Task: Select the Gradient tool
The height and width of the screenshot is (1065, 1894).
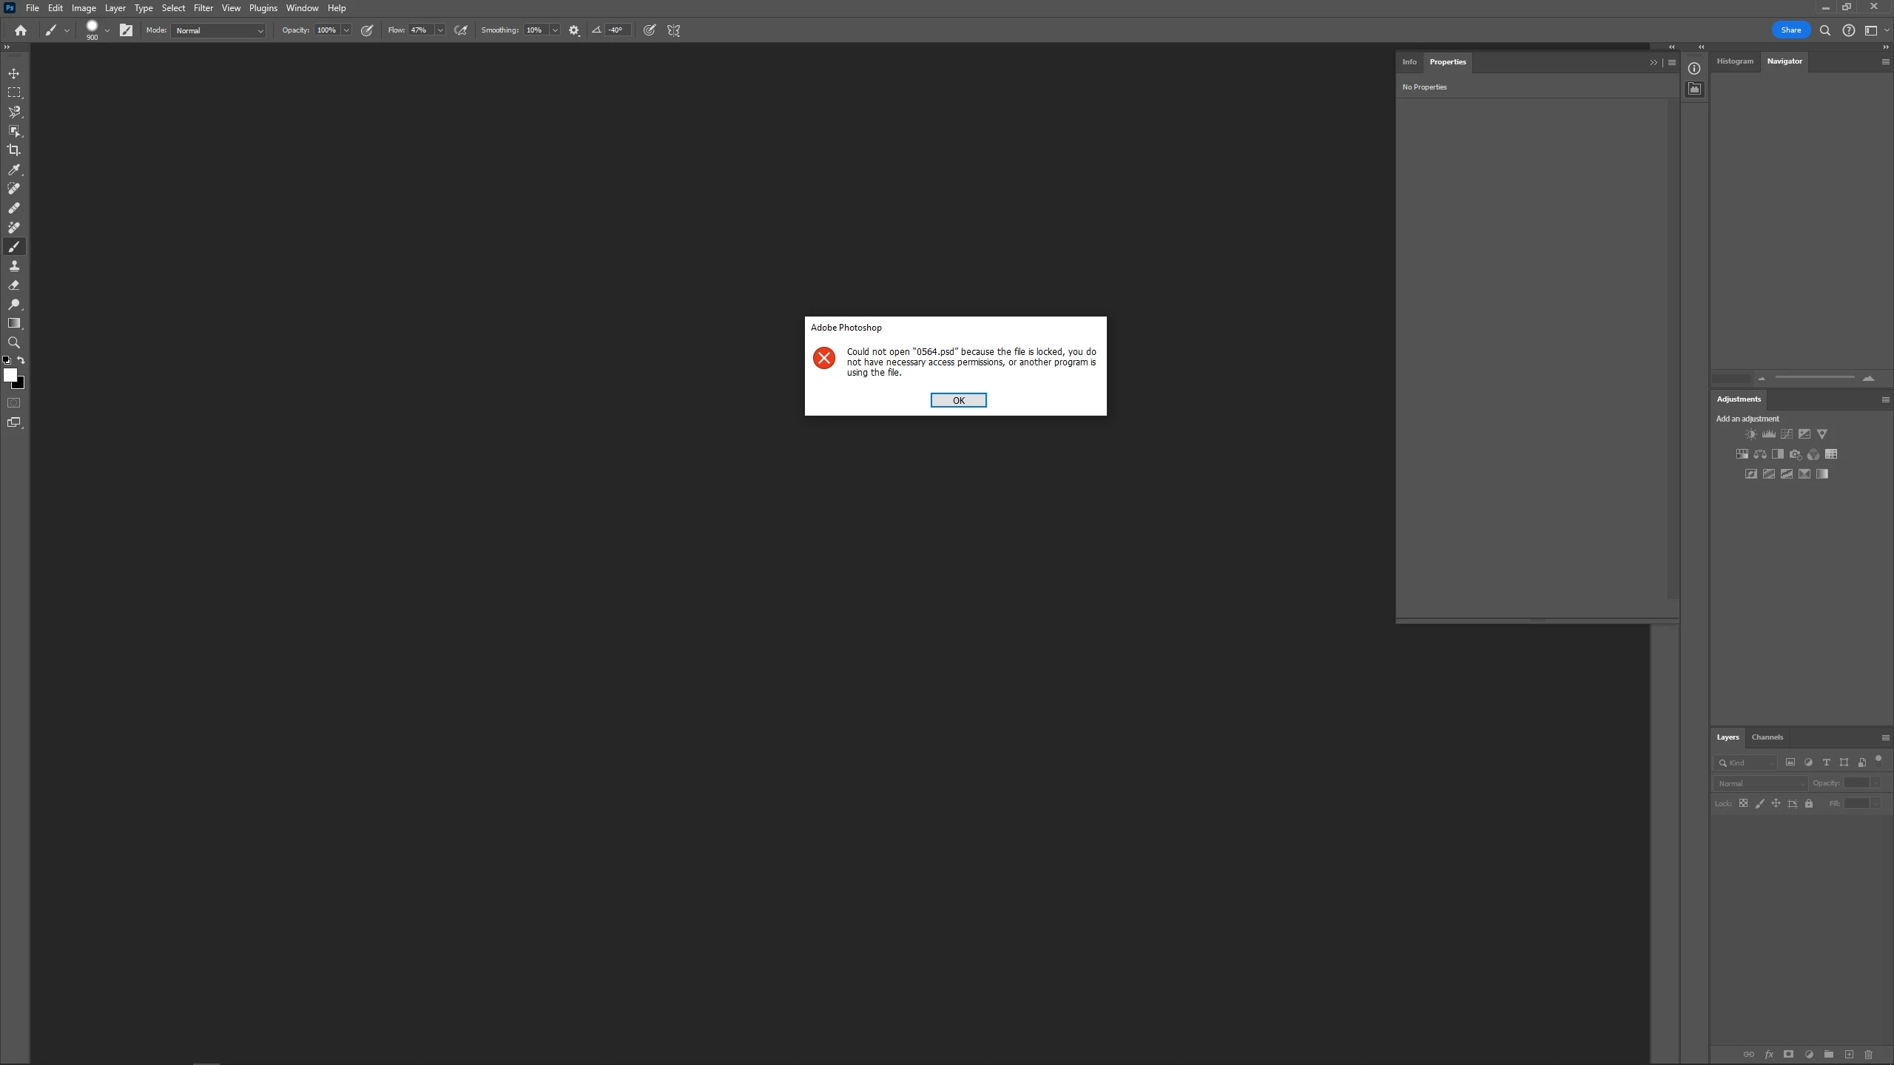Action: tap(14, 323)
